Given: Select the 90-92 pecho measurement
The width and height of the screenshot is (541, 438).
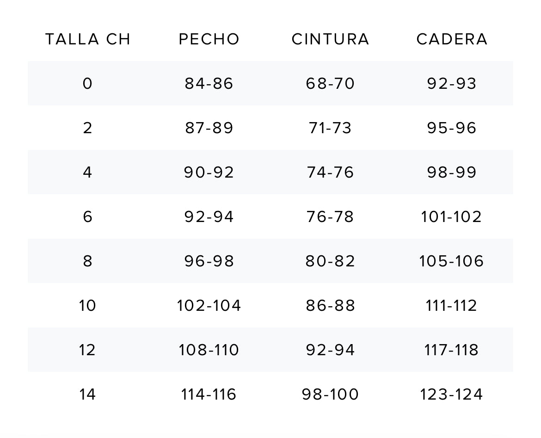Looking at the screenshot, I should coord(209,173).
